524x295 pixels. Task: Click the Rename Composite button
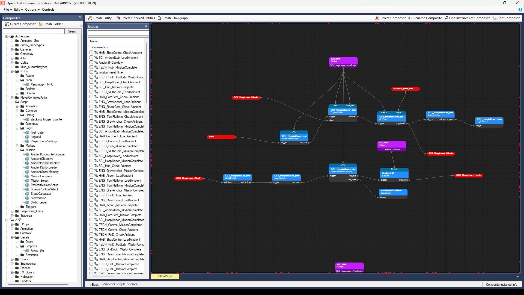(x=425, y=18)
